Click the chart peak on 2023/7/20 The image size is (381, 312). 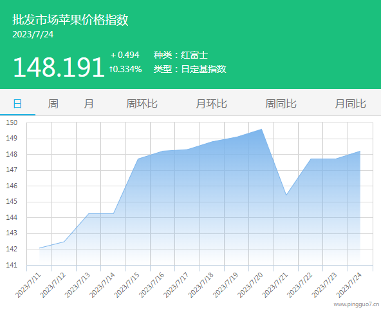261,129
